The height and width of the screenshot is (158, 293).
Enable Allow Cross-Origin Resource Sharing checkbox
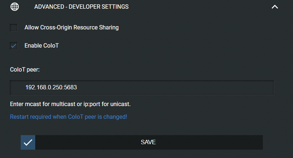click(x=13, y=27)
